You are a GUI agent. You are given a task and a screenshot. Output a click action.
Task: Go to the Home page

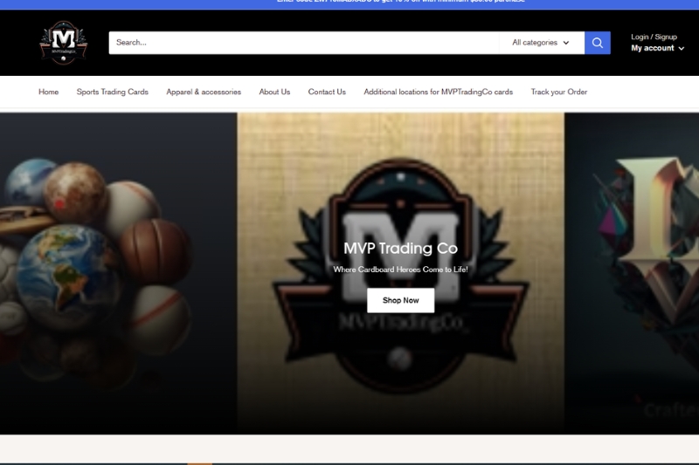pyautogui.click(x=49, y=92)
